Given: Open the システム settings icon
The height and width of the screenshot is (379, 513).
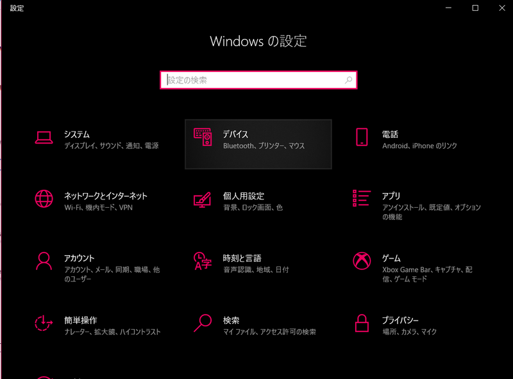Looking at the screenshot, I should coord(44,137).
